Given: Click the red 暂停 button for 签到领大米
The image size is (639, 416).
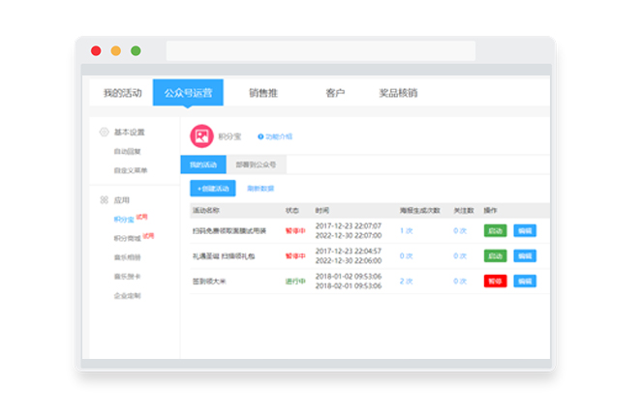Looking at the screenshot, I should pyautogui.click(x=495, y=282).
